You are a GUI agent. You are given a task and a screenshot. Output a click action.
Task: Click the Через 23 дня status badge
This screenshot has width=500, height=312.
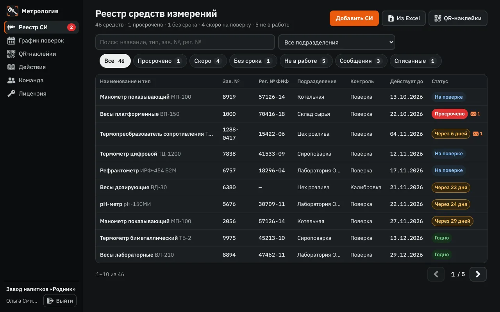pyautogui.click(x=451, y=188)
